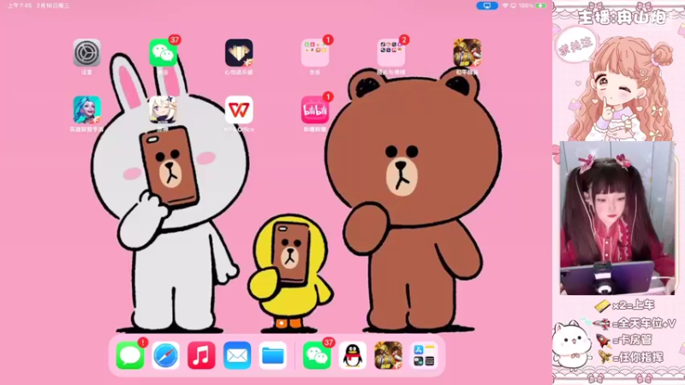Open WeChat in the dock
Screen dimensions: 685x385
pos(317,355)
